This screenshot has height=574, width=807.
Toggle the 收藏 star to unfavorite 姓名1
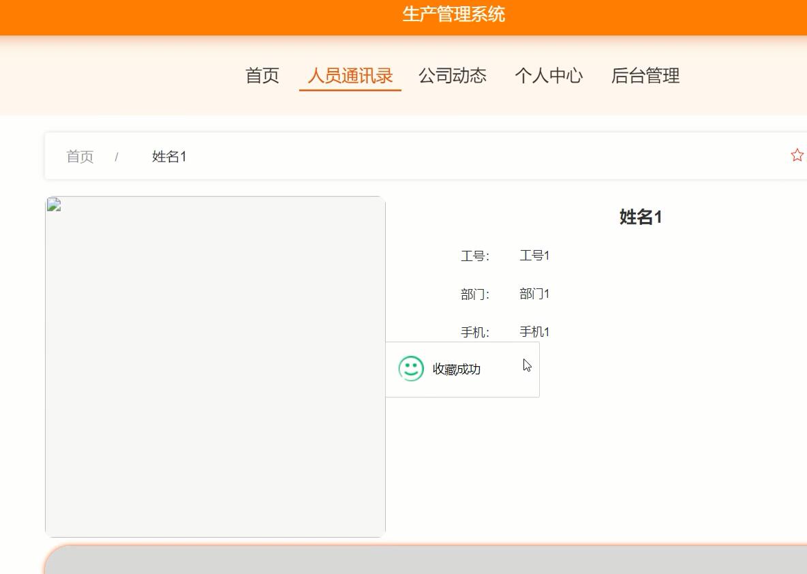click(x=797, y=155)
